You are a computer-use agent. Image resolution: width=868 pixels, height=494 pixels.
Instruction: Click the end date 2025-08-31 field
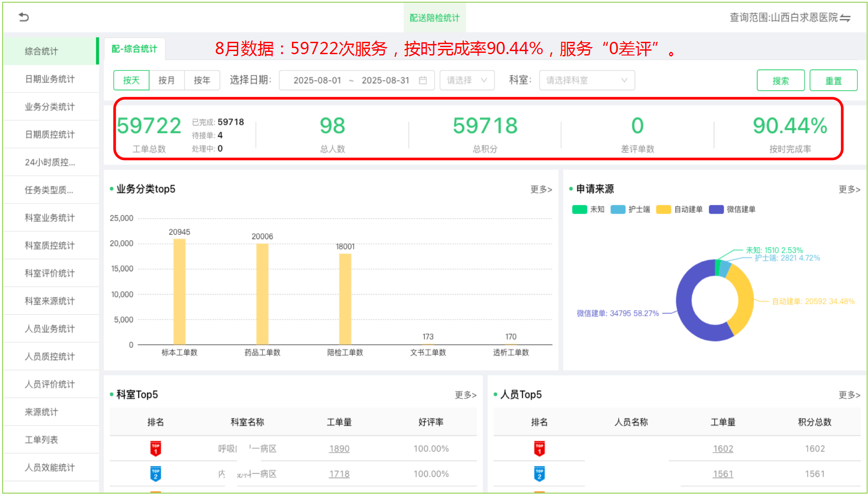pyautogui.click(x=386, y=80)
